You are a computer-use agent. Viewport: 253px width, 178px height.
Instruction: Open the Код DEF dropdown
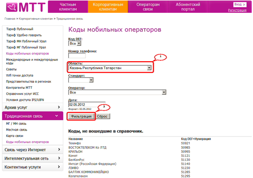[x=75, y=43]
